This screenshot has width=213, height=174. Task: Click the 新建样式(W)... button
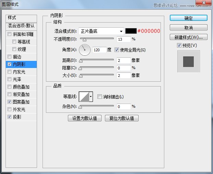[189, 37]
